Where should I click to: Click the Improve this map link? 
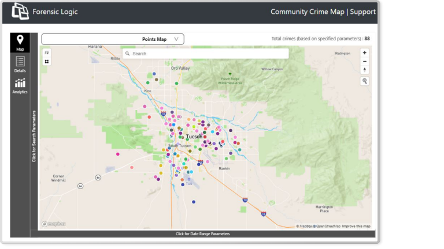pyautogui.click(x=356, y=226)
